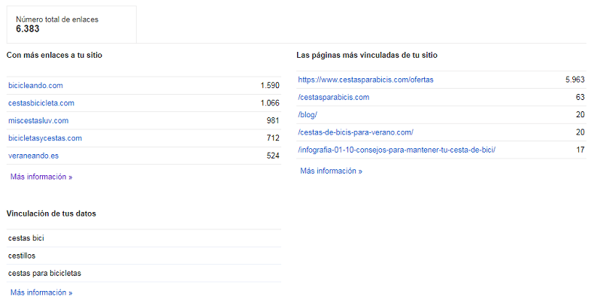The height and width of the screenshot is (303, 594).
Task: Select the bicicletasycestas.com link
Action: pyautogui.click(x=45, y=138)
